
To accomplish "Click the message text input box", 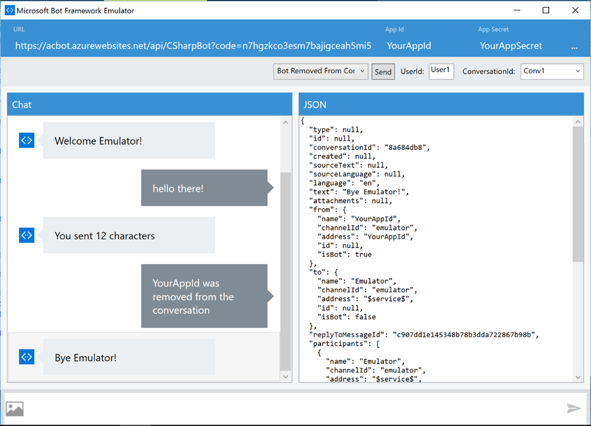I will 294,408.
